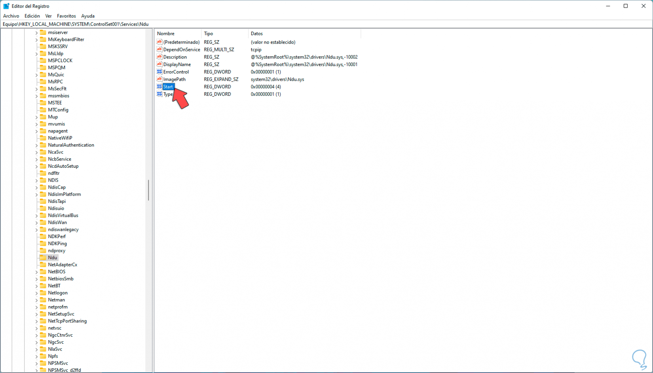Click the NetBIOS folder icon
Screen dimensions: 653x373
pos(43,272)
